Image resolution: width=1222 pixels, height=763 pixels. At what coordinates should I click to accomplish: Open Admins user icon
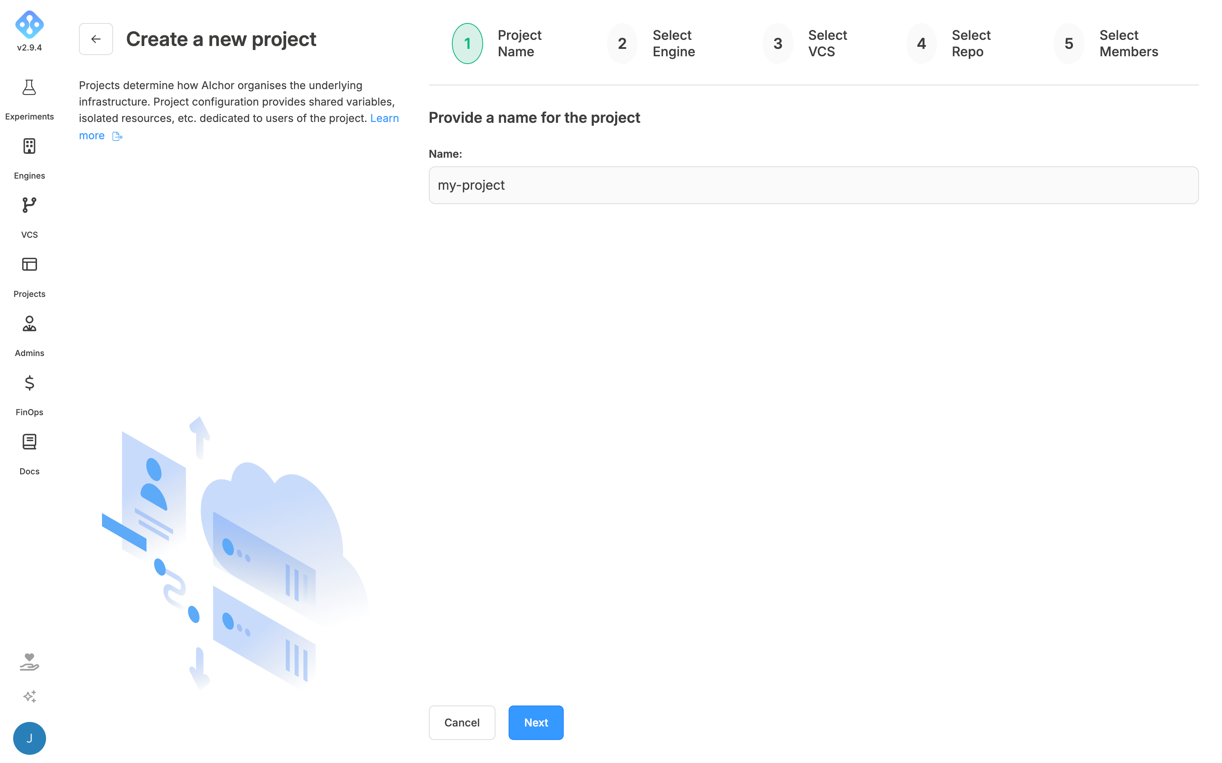coord(29,324)
